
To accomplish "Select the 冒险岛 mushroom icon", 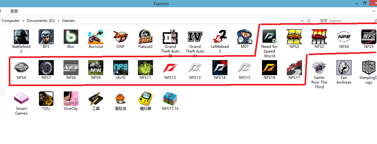I will click(121, 99).
